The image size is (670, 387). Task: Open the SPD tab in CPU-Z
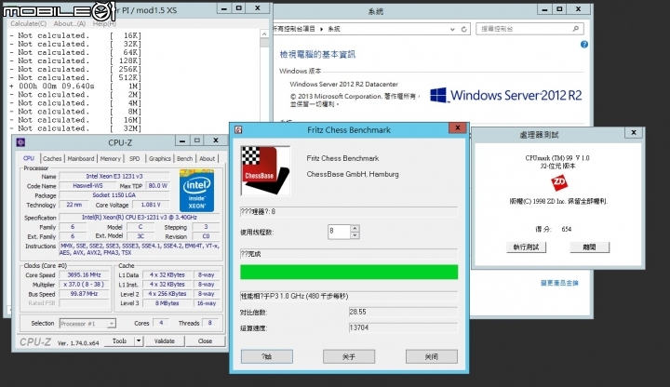click(x=135, y=158)
